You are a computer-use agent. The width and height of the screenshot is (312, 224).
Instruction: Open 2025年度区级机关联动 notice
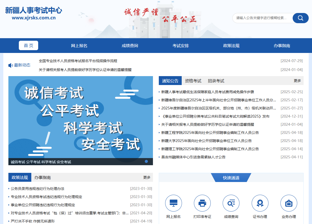[x=219, y=108]
